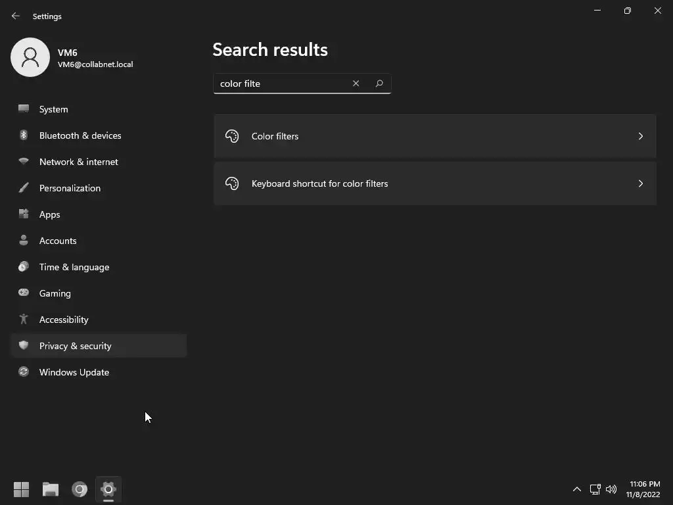Screen dimensions: 673x505
Task: Go back with the arrow icon
Action: coord(16,16)
